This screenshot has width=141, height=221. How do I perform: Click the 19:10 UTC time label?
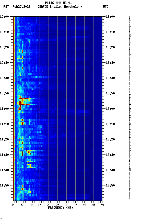click(110, 124)
